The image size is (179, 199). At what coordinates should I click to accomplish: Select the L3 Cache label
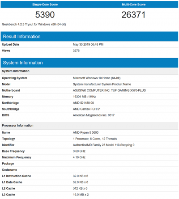click(x=9, y=195)
